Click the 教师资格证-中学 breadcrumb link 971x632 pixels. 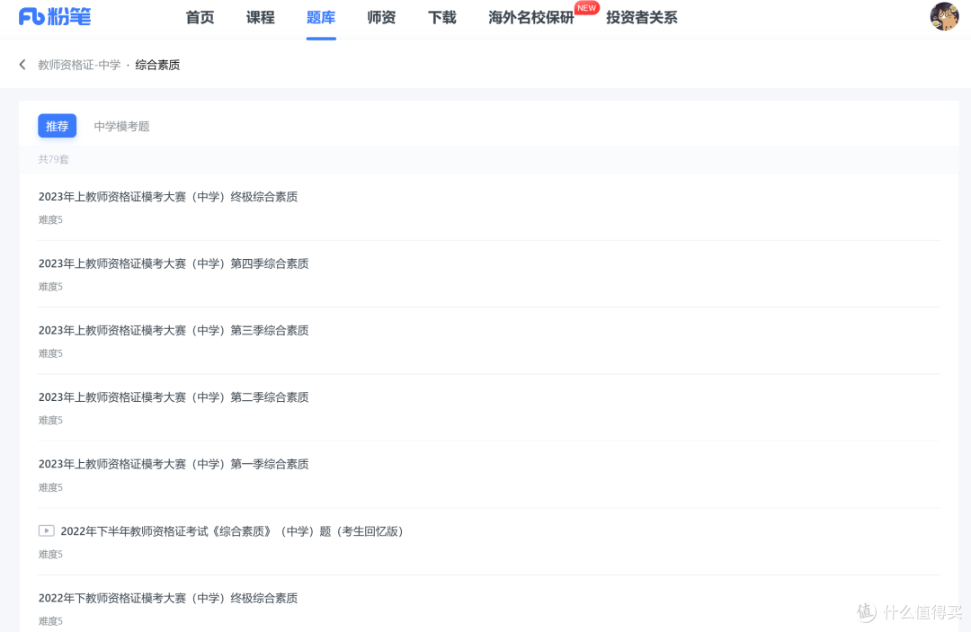(79, 65)
